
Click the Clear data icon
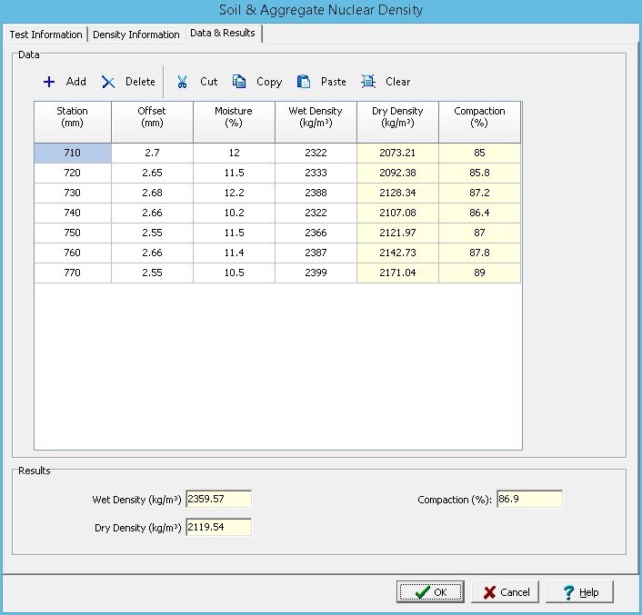coord(368,82)
